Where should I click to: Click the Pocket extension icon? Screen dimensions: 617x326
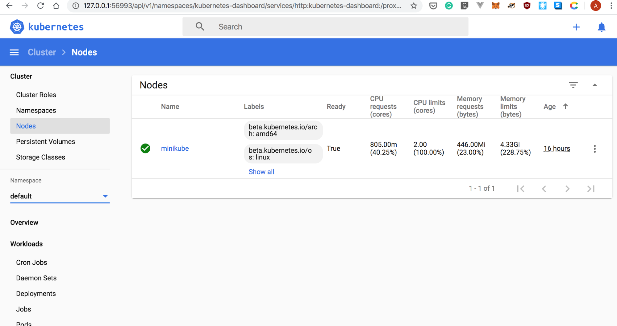[433, 6]
